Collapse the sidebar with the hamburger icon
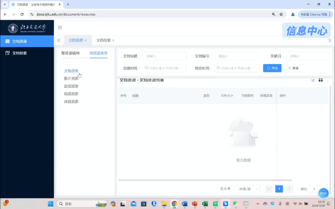 pyautogui.click(x=60, y=28)
